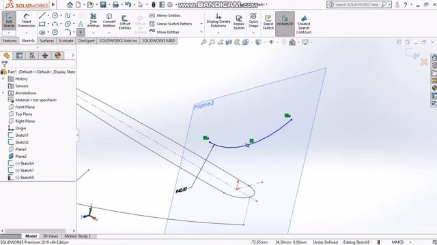The height and width of the screenshot is (245, 437).
Task: Click Mirror Entities
Action: (x=165, y=16)
